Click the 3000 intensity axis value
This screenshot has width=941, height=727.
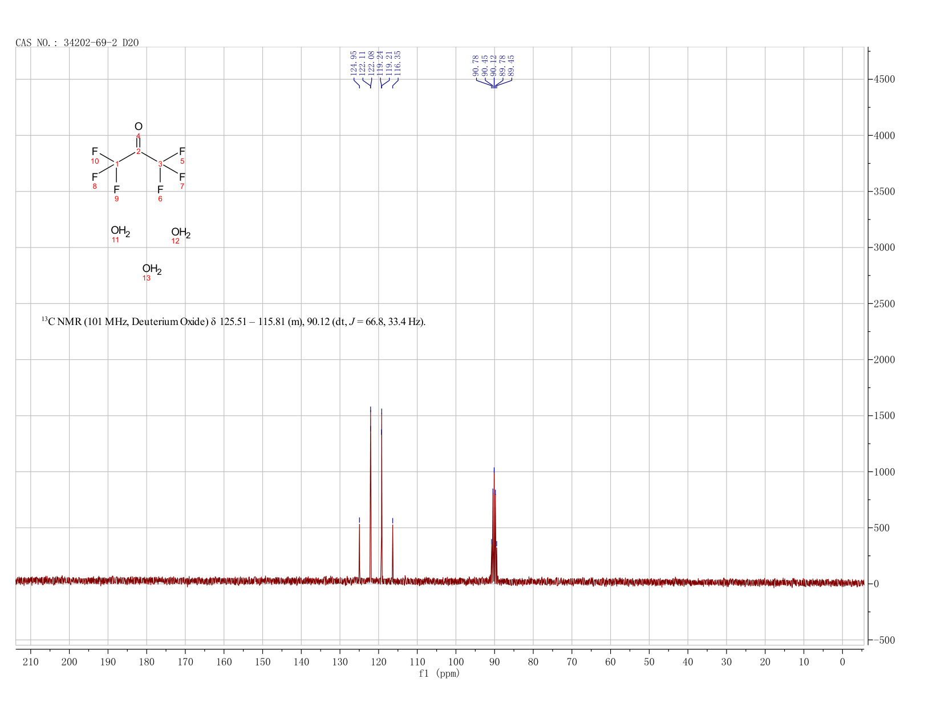click(x=884, y=247)
